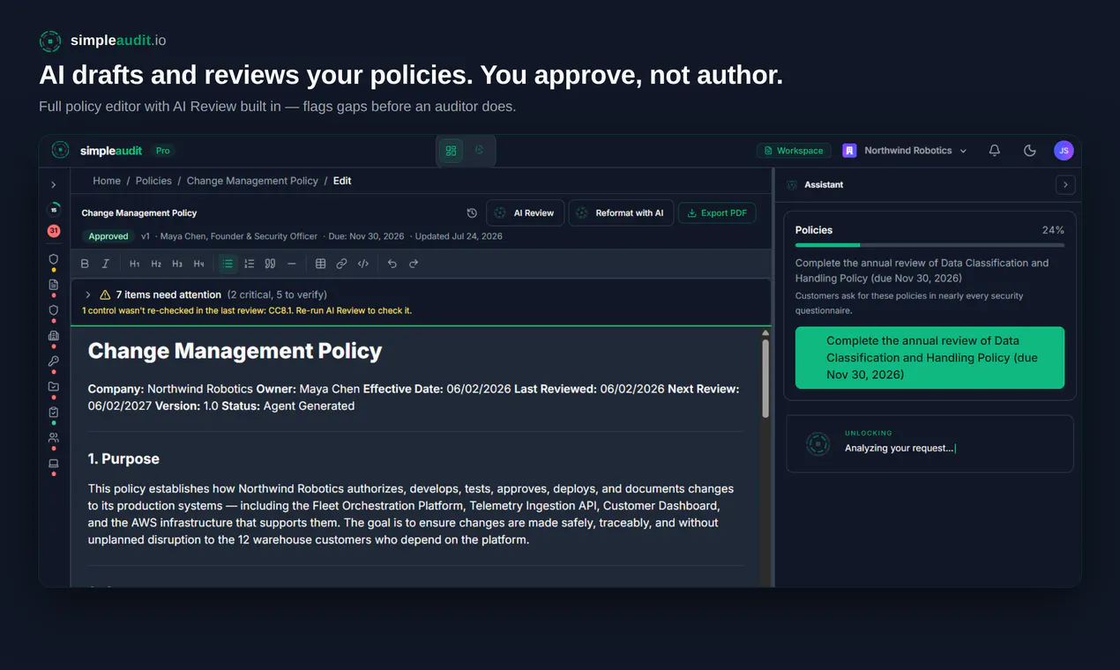Apply Heading 2 style
This screenshot has width=1120, height=670.
156,264
